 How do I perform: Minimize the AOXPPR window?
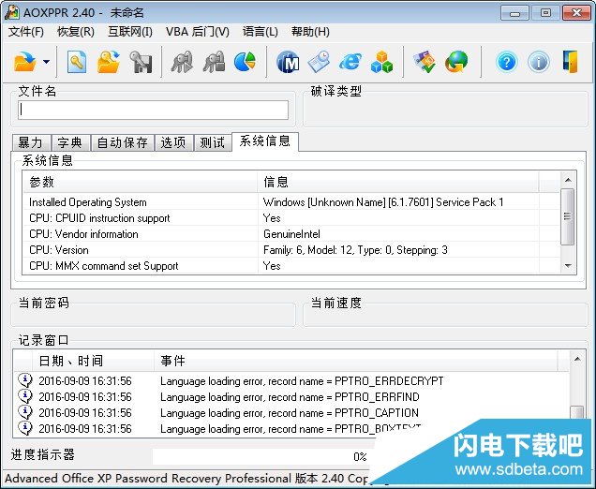(514, 13)
